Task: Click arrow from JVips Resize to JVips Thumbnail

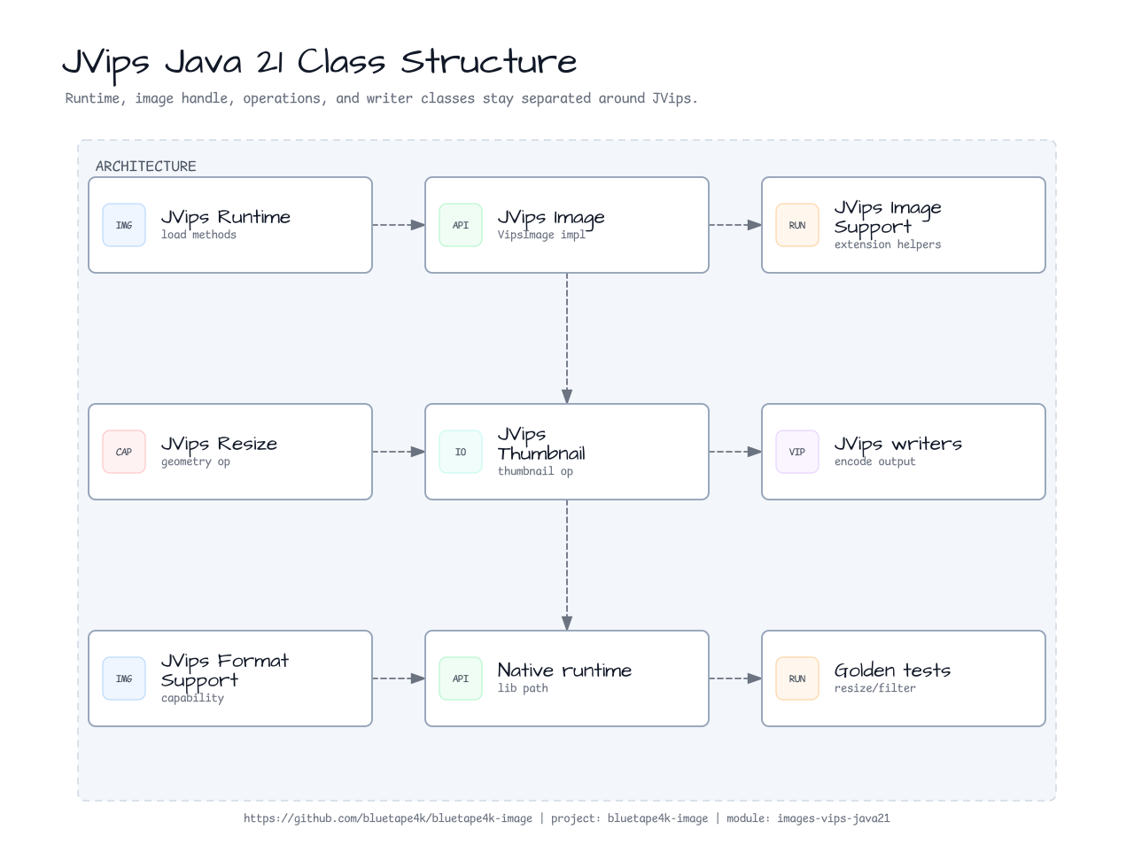Action: pyautogui.click(x=399, y=452)
